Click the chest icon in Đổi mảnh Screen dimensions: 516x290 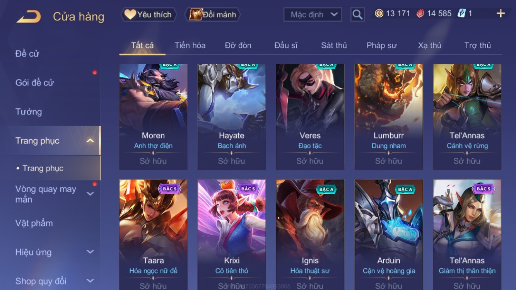196,14
